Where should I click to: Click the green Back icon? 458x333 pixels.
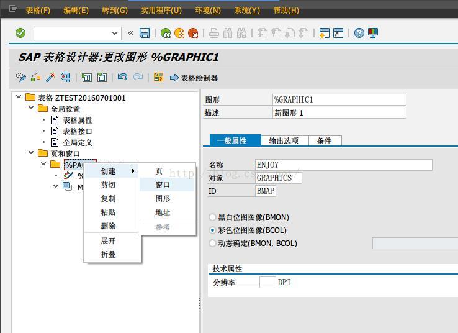coord(166,33)
